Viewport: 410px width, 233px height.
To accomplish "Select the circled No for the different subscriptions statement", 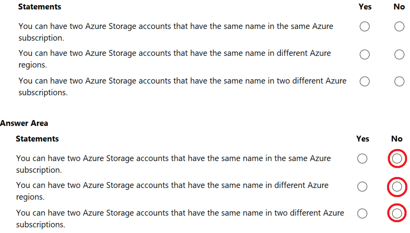I will [x=397, y=213].
